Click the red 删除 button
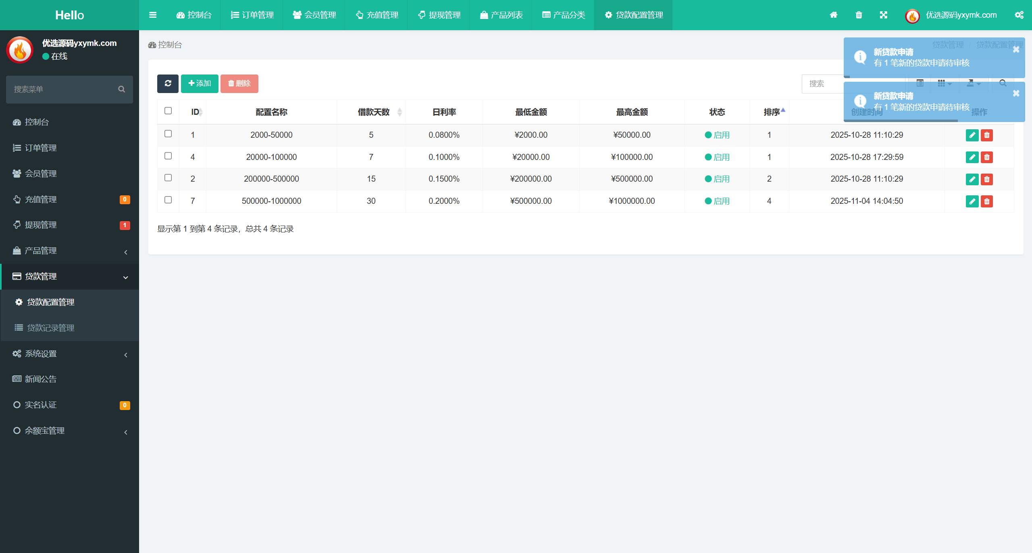This screenshot has width=1032, height=553. coord(239,83)
